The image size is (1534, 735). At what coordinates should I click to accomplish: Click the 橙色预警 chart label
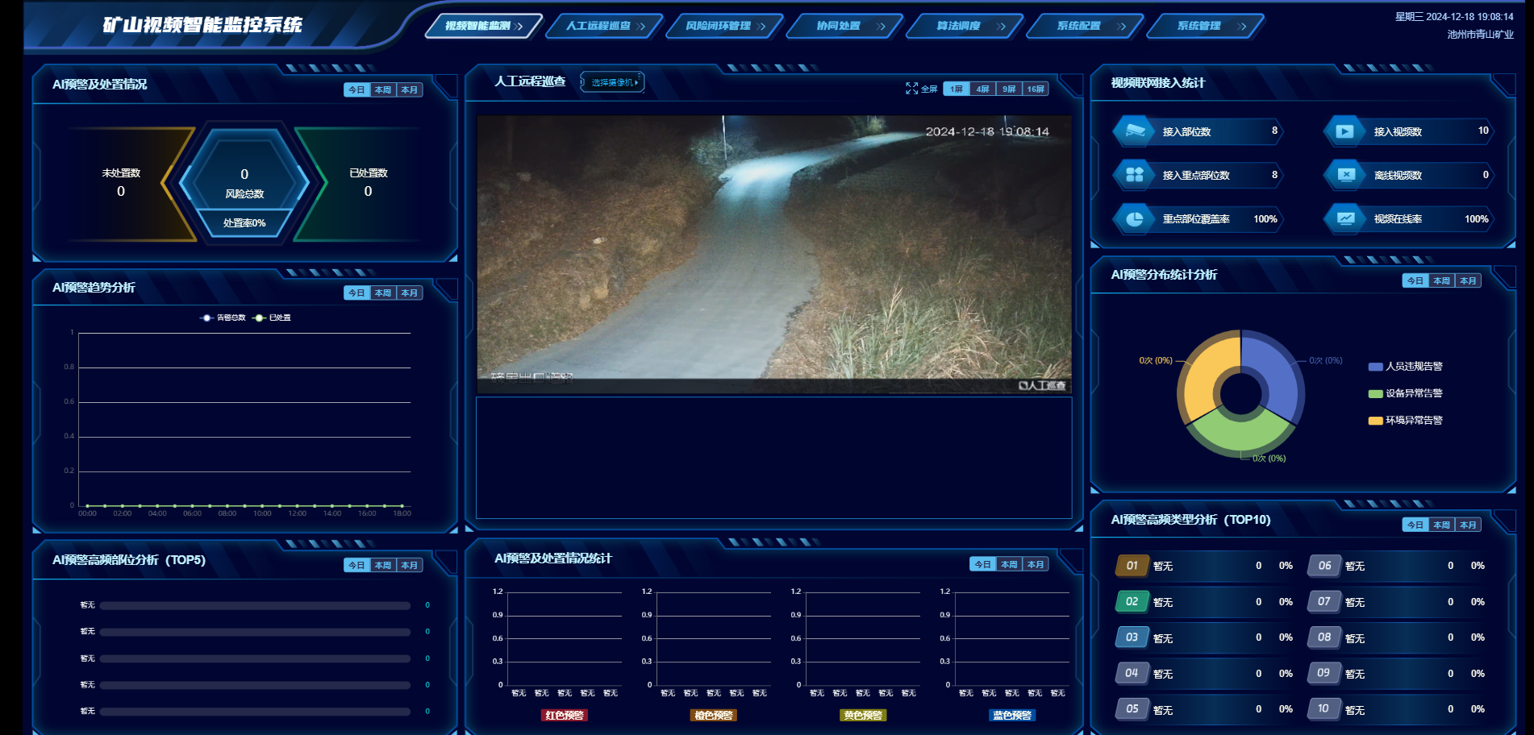pos(714,715)
